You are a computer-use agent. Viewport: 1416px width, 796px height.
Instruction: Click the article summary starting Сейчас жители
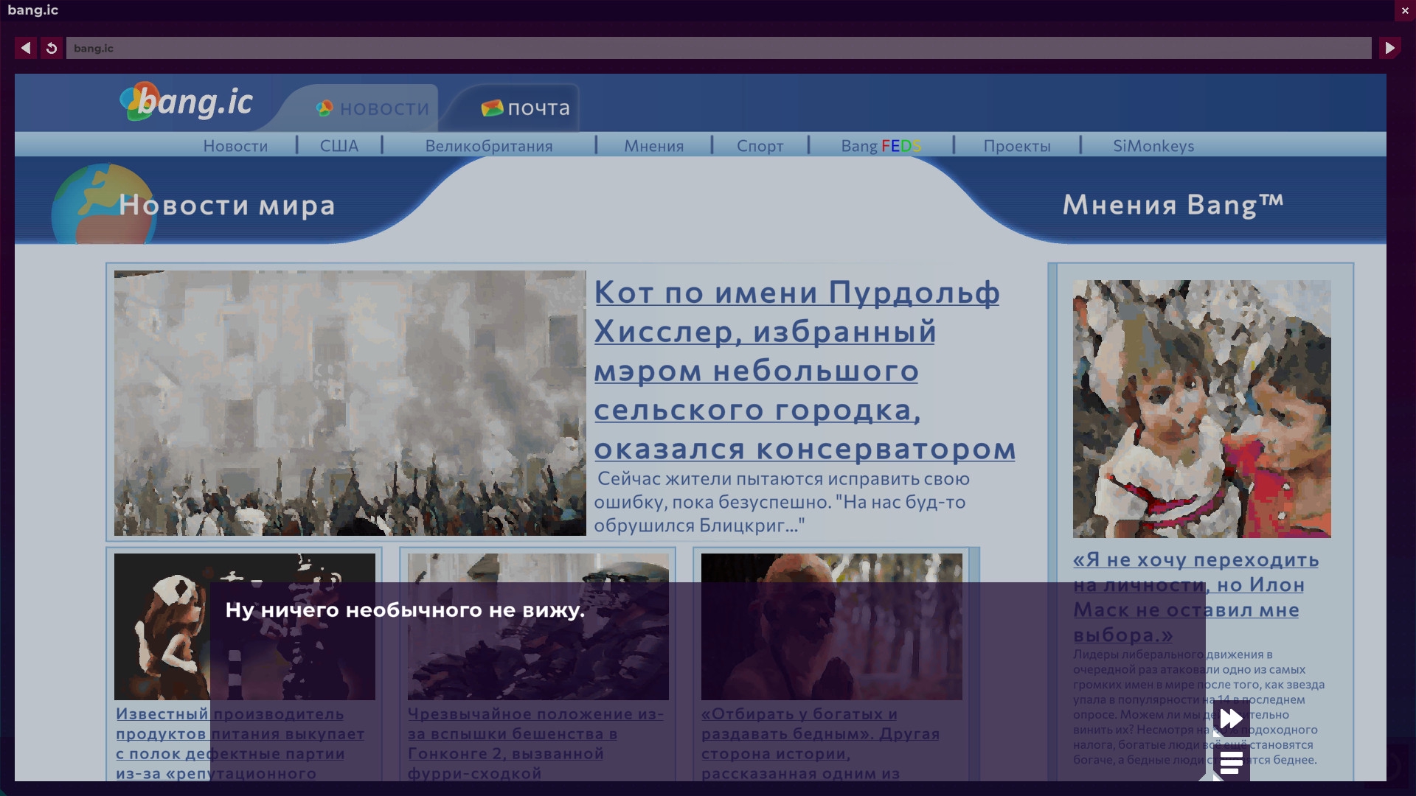coord(782,502)
